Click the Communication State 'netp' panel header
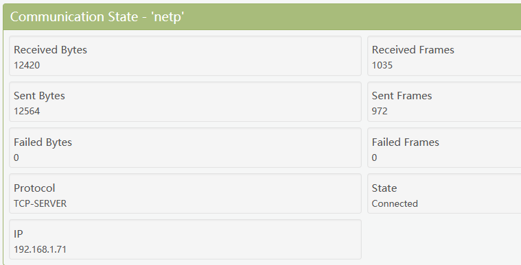This screenshot has height=265, width=521. (x=262, y=17)
